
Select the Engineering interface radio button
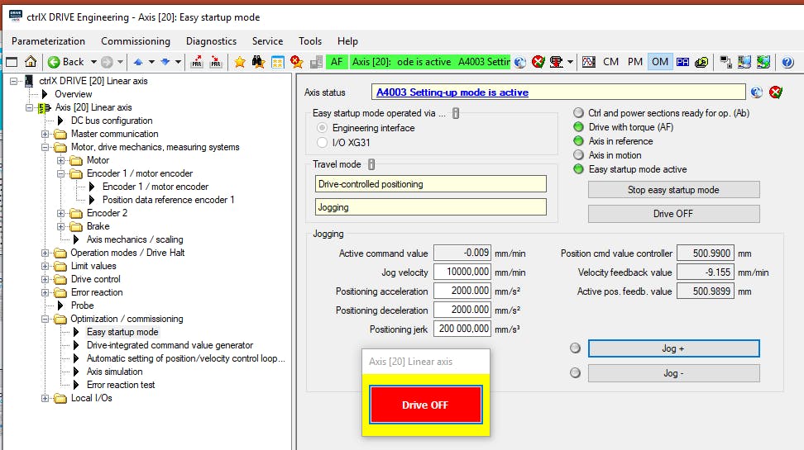(322, 127)
